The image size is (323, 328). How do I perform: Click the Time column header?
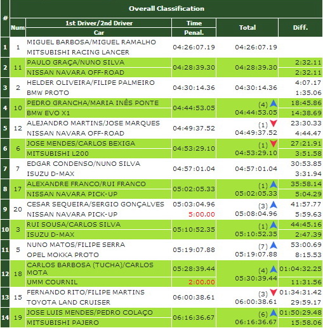194,23
